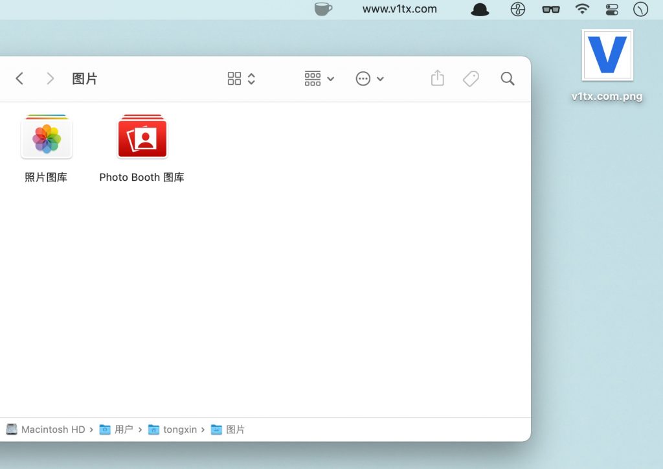Select the v1tx.com.png desktop file thumbnail
The height and width of the screenshot is (469, 663).
(x=607, y=55)
